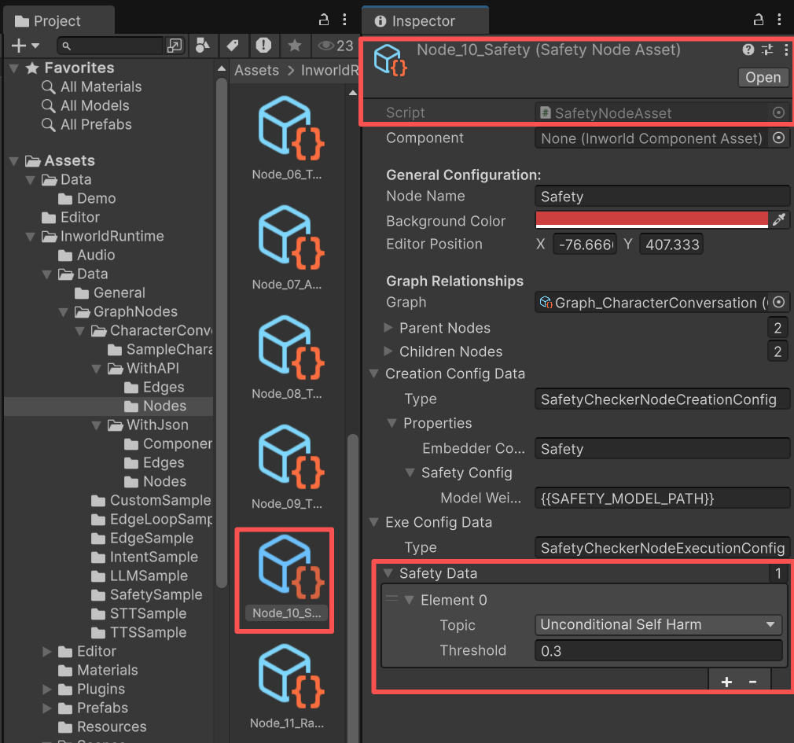The image size is (794, 743).
Task: Switch to the Project tab
Action: [x=59, y=21]
